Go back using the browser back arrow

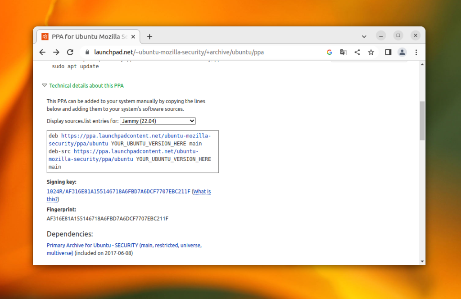pos(42,52)
